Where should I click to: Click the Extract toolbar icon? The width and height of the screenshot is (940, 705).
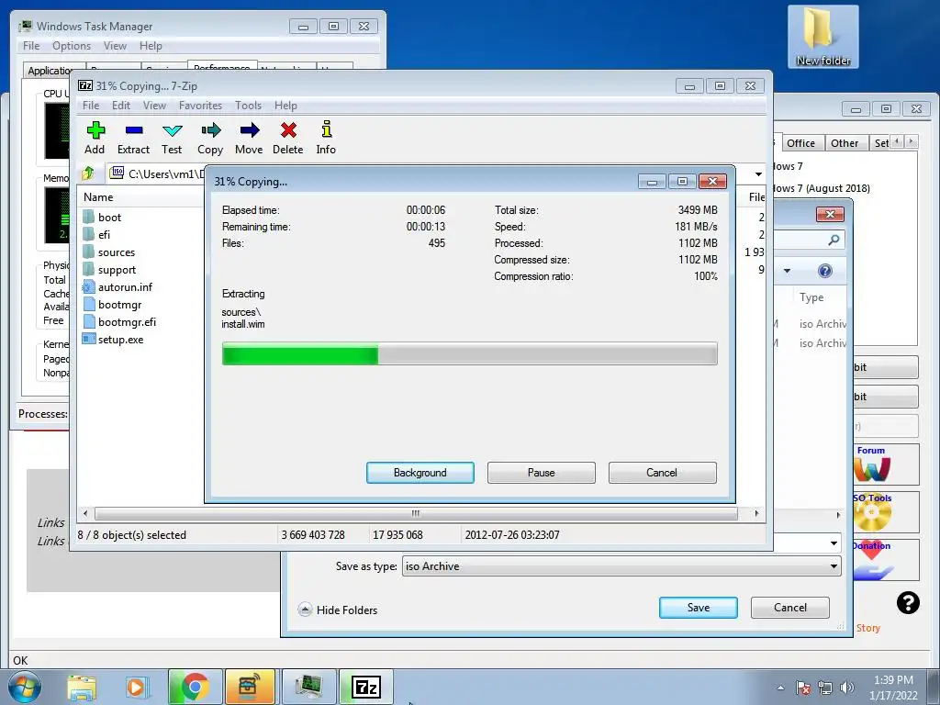133,138
